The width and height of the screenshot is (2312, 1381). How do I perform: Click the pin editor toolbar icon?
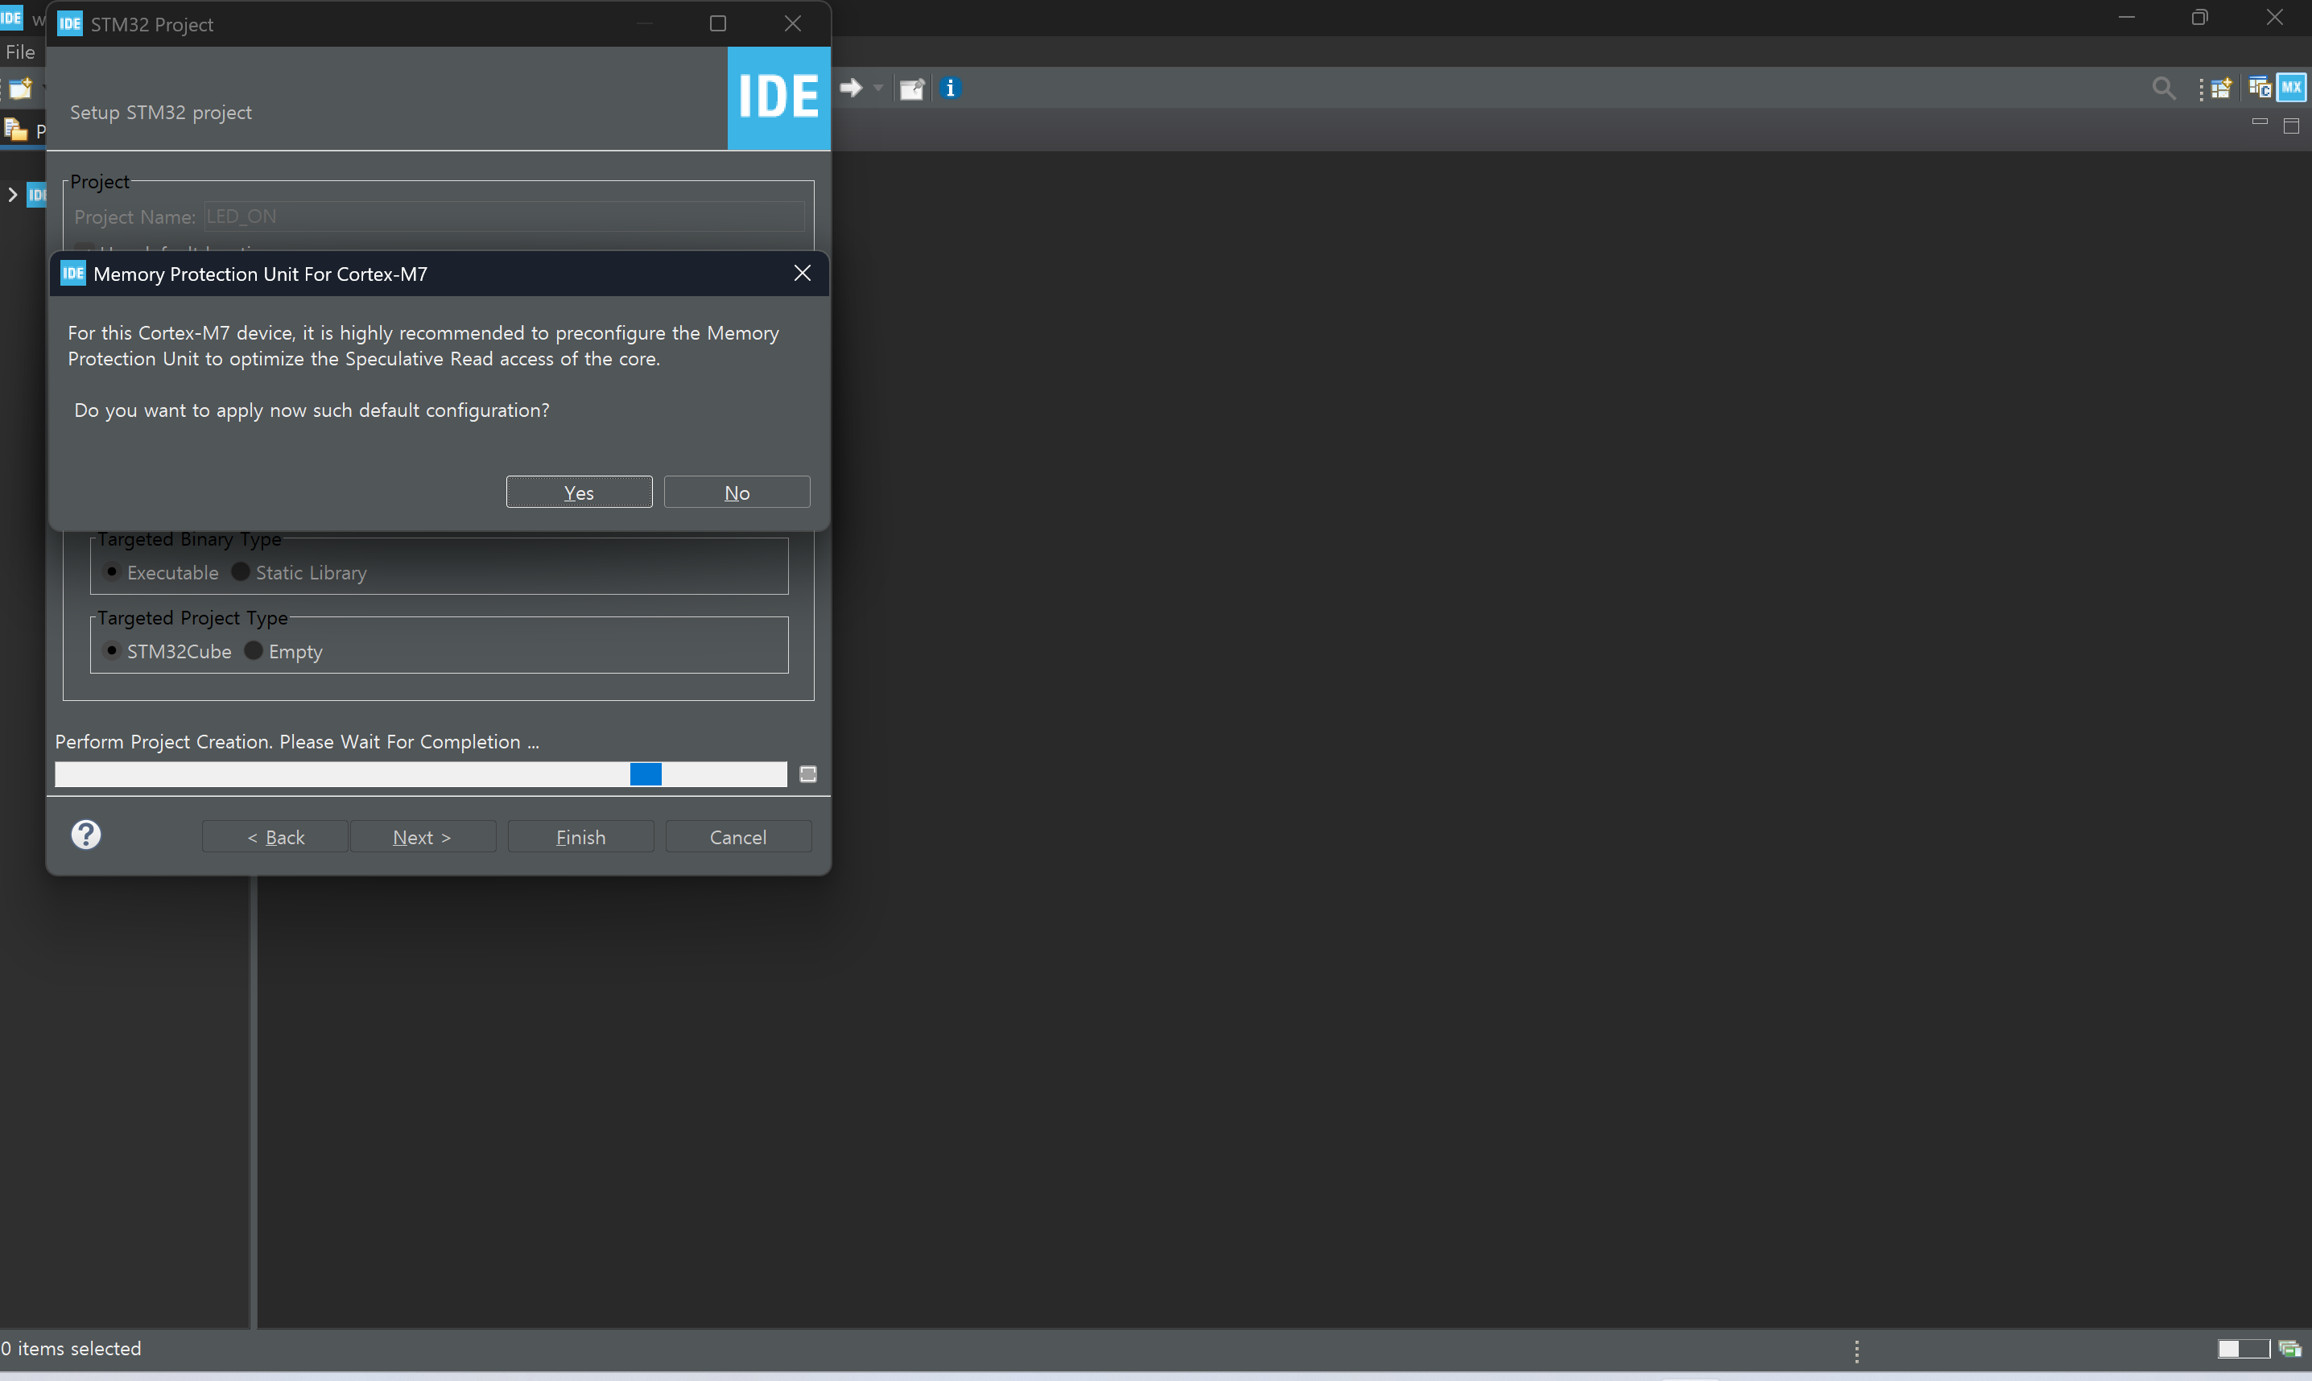coord(912,89)
